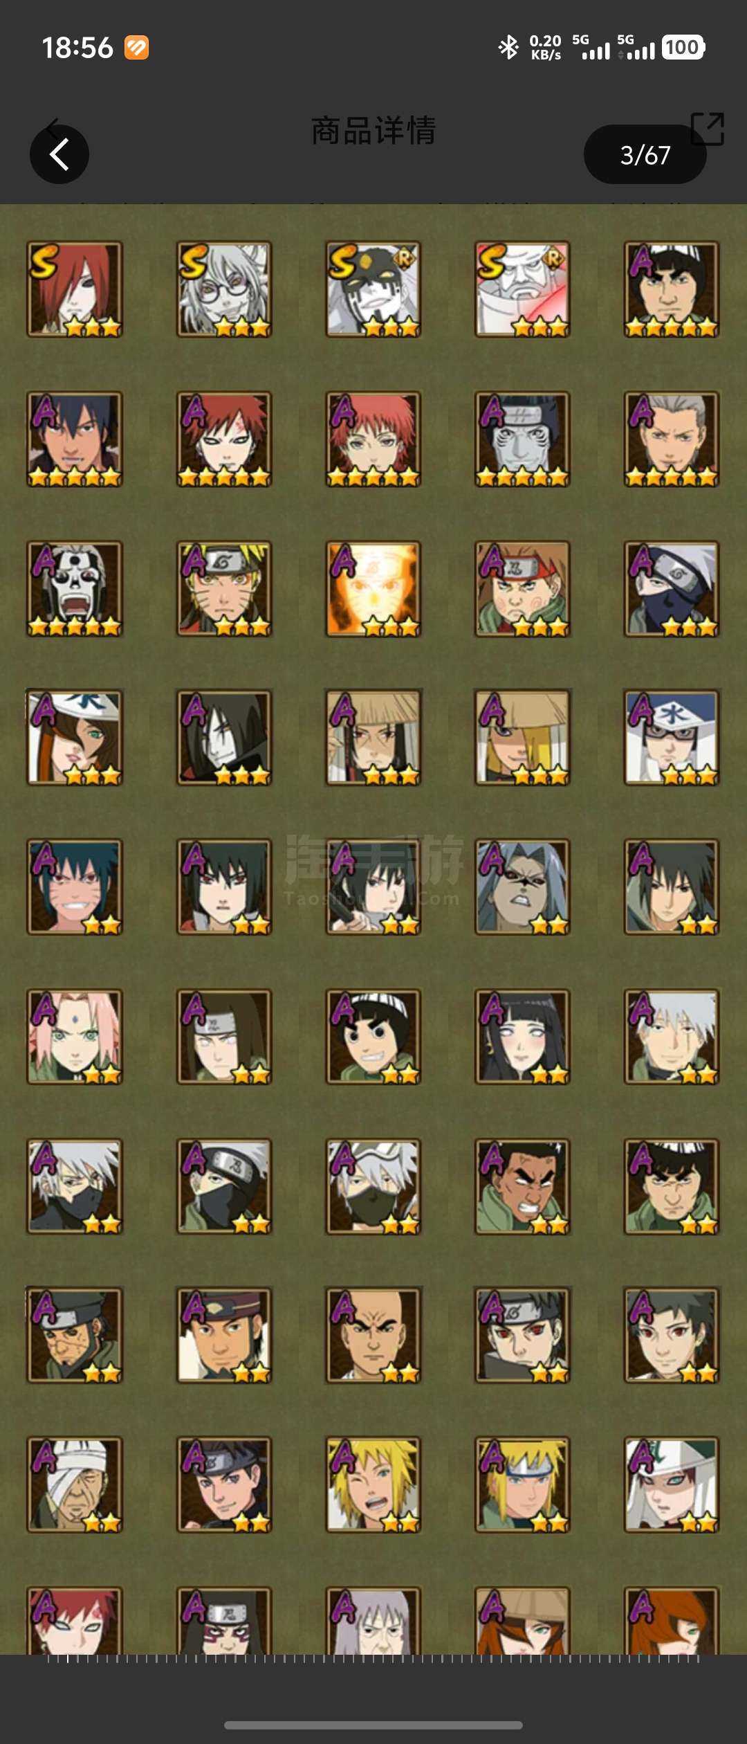Choose the glowing orange chakra-mode Naruto icon
The image size is (747, 1744).
tap(373, 589)
